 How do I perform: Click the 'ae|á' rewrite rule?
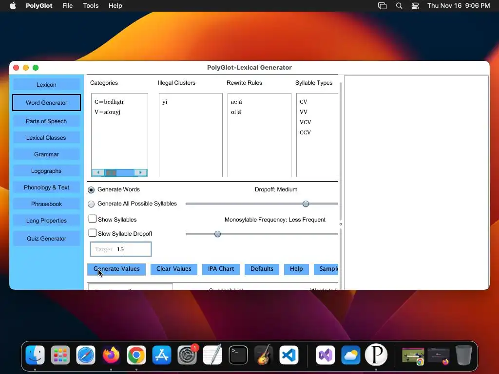click(236, 102)
